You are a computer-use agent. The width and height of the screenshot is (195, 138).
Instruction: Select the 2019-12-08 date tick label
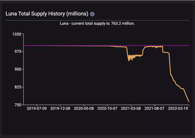point(60,108)
